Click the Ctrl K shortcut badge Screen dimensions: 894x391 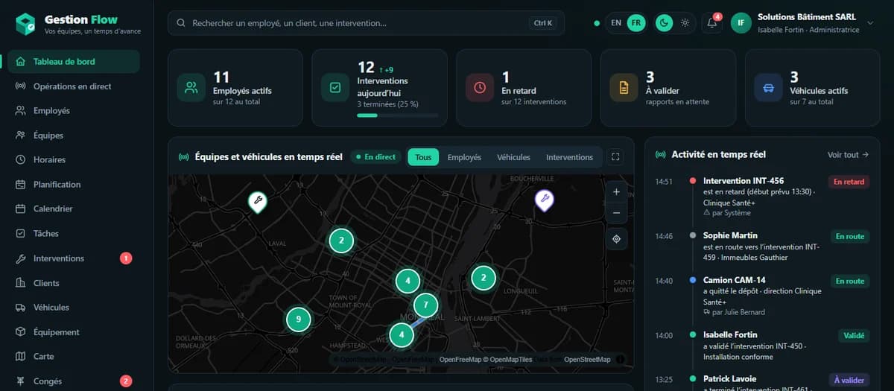543,23
